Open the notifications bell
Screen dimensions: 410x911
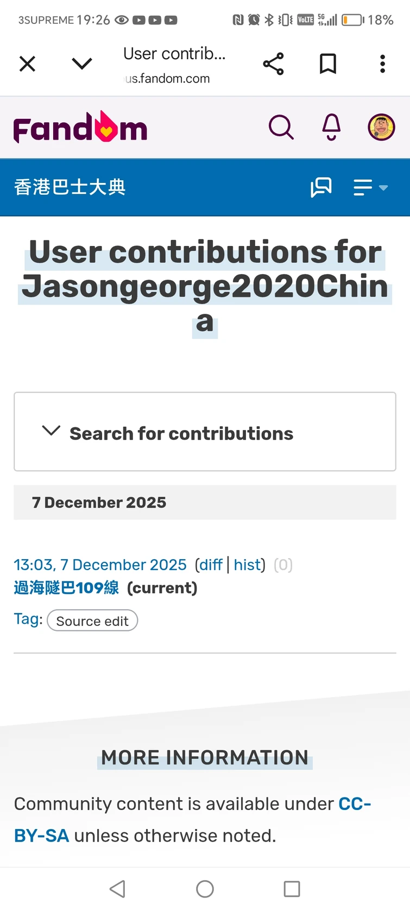(331, 128)
